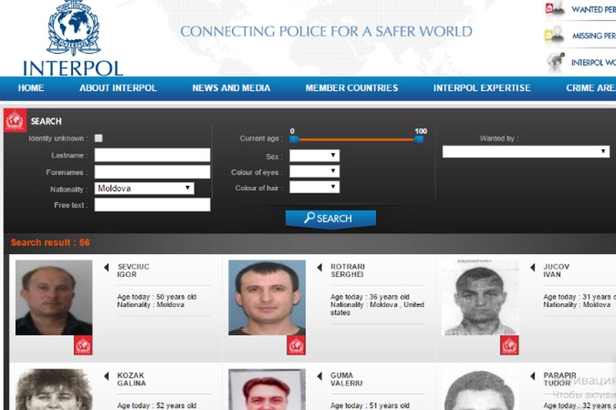This screenshot has width=616, height=410.
Task: Open the Interpol World globe icon
Action: pyautogui.click(x=555, y=62)
